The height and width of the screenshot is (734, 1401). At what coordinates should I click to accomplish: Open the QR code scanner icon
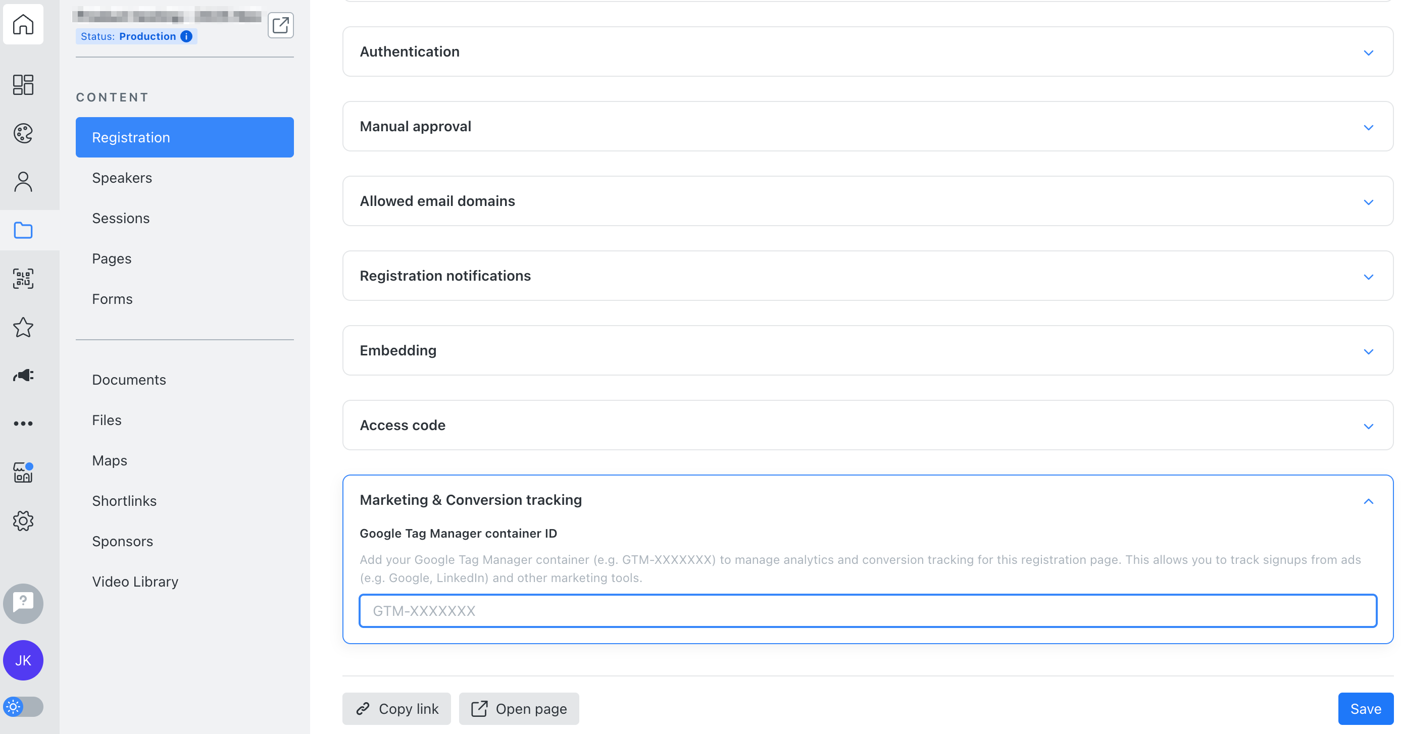(23, 278)
